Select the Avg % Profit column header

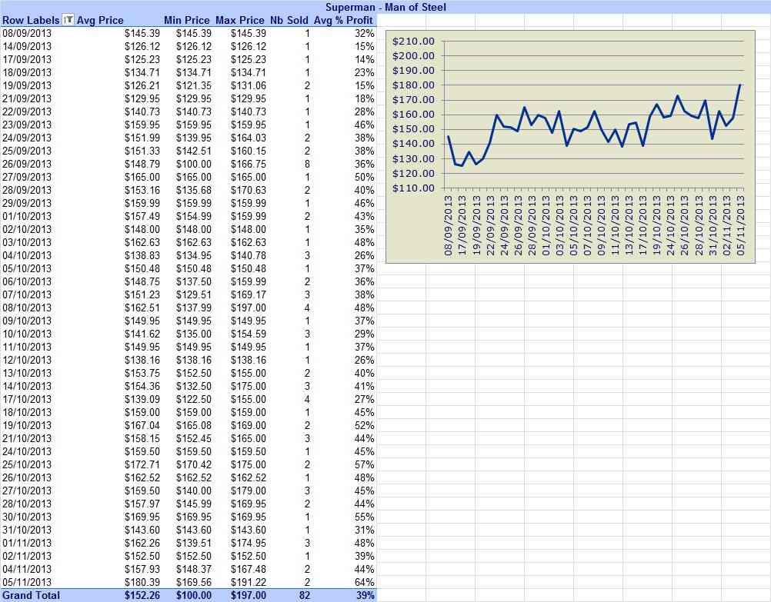pos(344,20)
